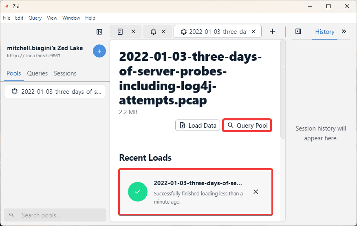Open the Help menu

(90, 18)
